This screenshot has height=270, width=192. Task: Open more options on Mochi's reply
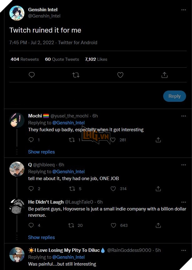[184, 116]
